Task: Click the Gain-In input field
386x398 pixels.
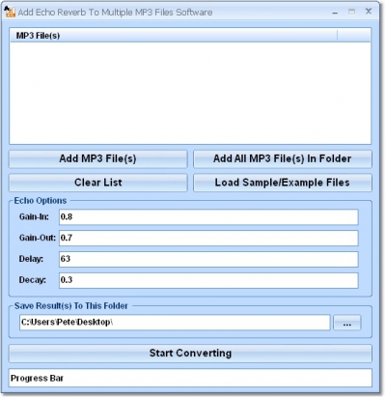Action: tap(208, 217)
